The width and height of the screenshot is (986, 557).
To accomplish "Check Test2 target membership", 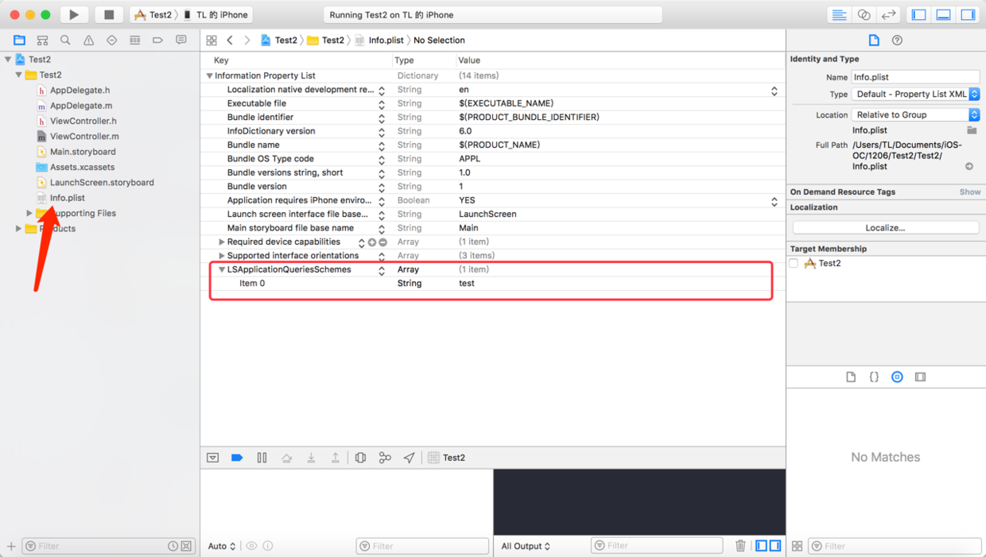I will click(x=794, y=263).
